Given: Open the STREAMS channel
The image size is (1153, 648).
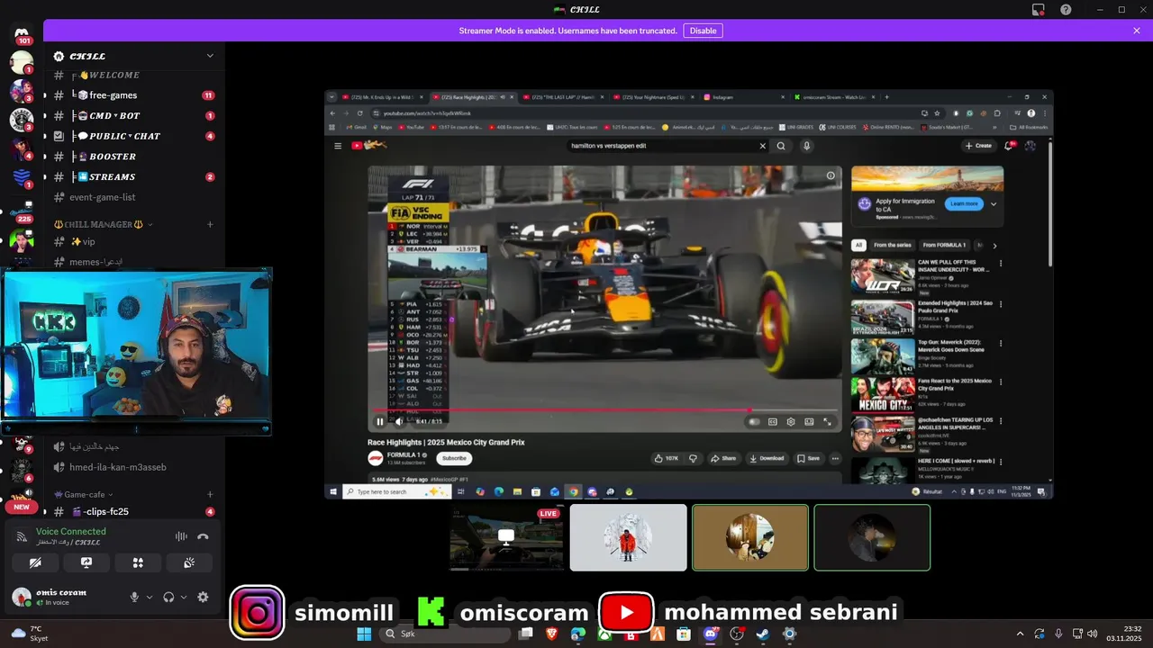Looking at the screenshot, I should [x=133, y=177].
